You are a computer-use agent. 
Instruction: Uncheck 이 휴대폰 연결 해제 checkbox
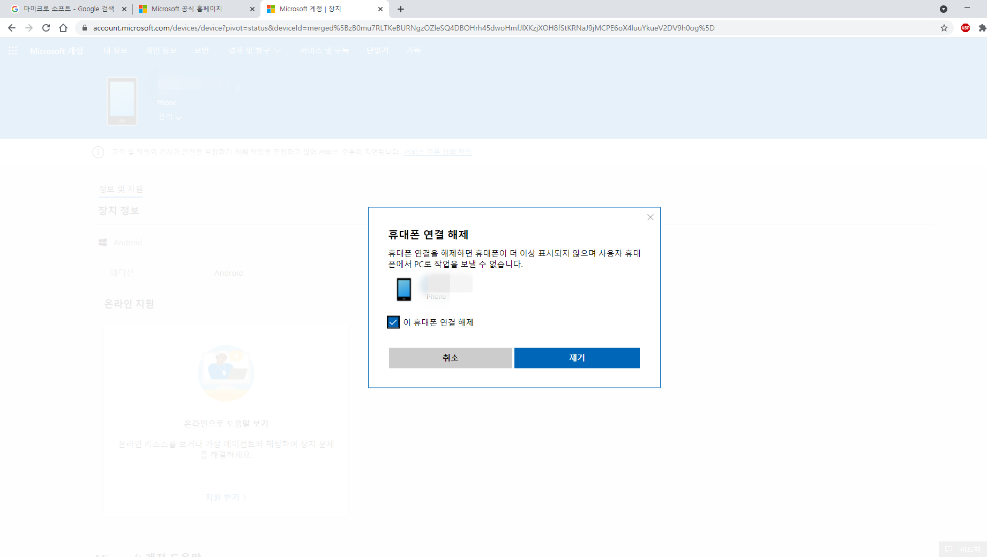tap(393, 322)
